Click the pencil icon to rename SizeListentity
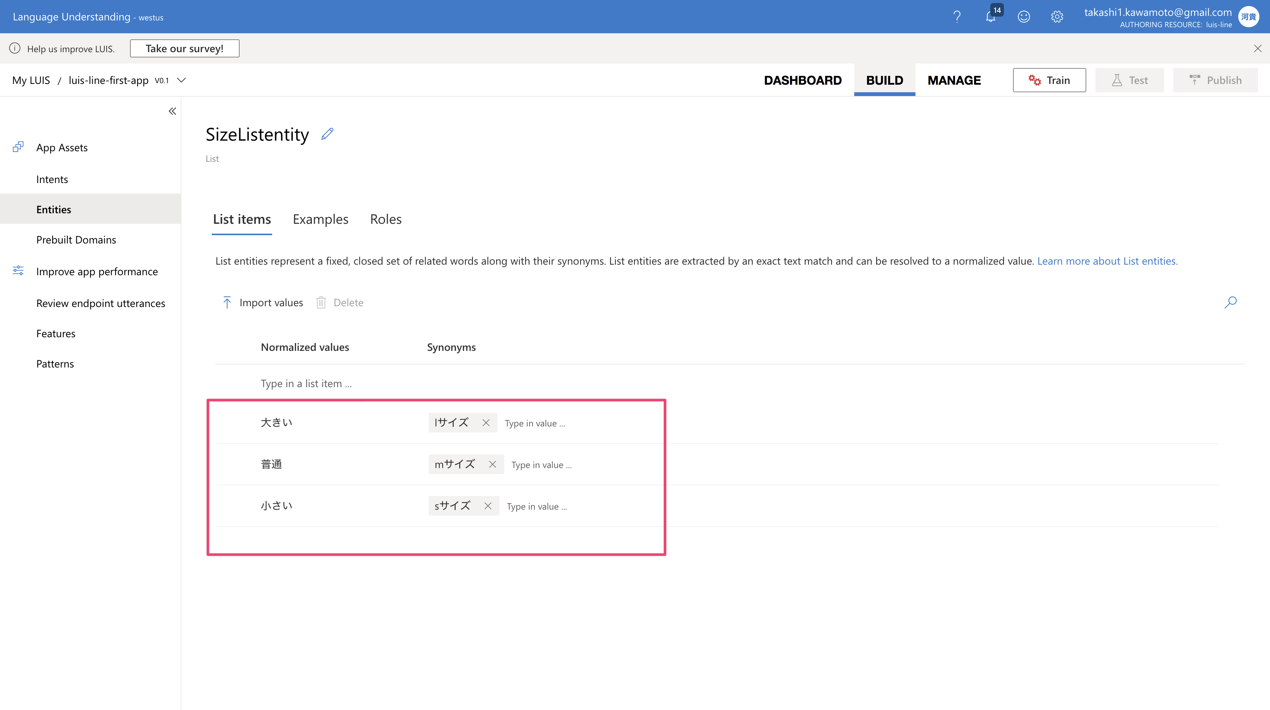Image resolution: width=1270 pixels, height=710 pixels. pos(327,133)
